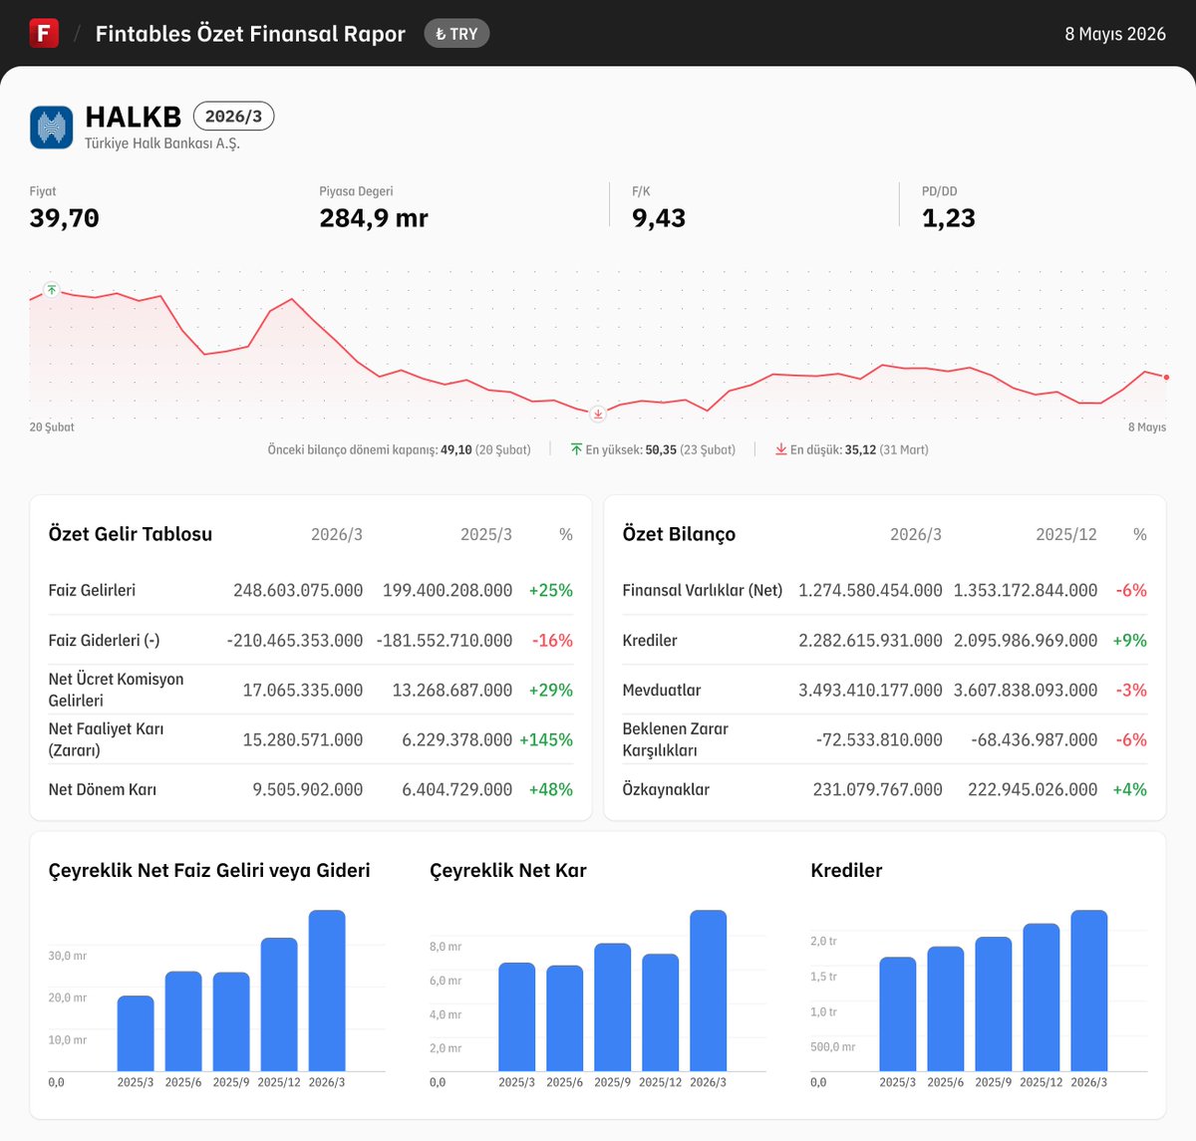Click the Faiz Gelirleri row label
The image size is (1196, 1141).
tap(92, 590)
